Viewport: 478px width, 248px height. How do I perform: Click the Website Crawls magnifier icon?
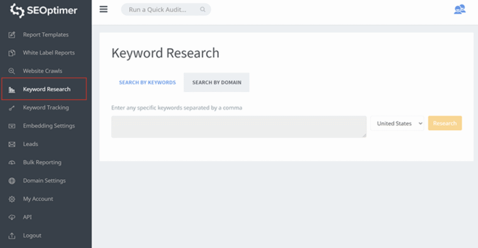[x=12, y=71]
